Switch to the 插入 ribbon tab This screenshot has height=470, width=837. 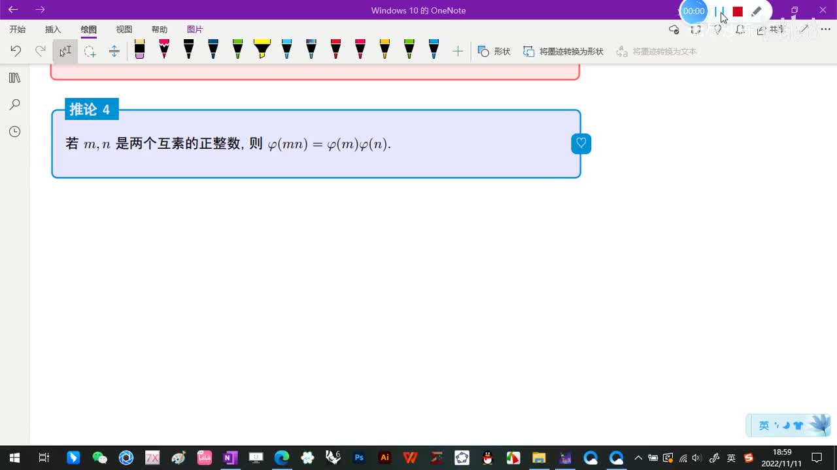click(53, 29)
